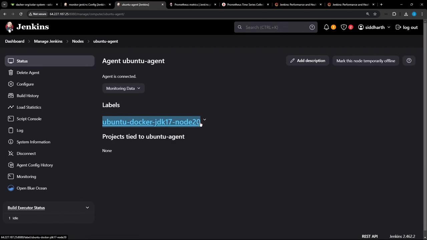Follow the ubuntu-docker-jdk17-node20 label link
The height and width of the screenshot is (240, 427).
[151, 122]
